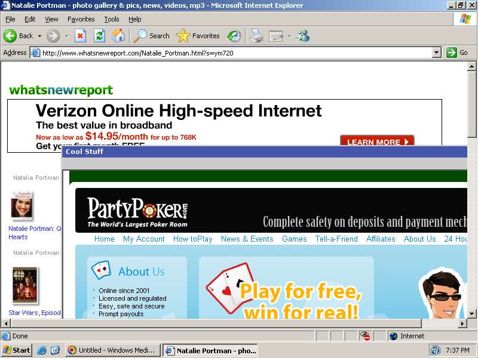Launch Internet Explorer from Quick Launch
Image resolution: width=478 pixels, height=358 pixels.
coord(41,350)
